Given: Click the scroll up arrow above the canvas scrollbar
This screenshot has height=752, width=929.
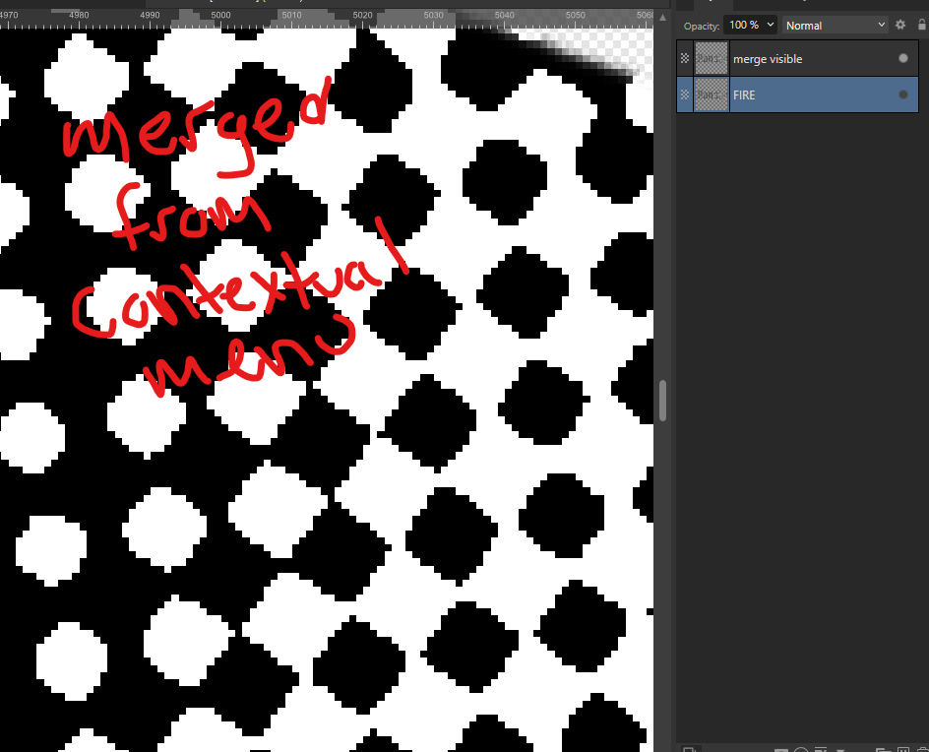Looking at the screenshot, I should point(663,18).
